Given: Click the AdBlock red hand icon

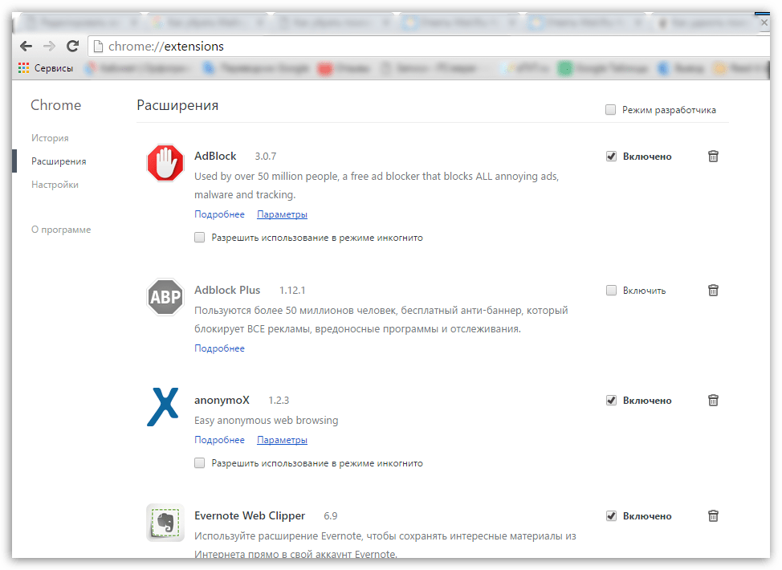Looking at the screenshot, I should (x=165, y=163).
